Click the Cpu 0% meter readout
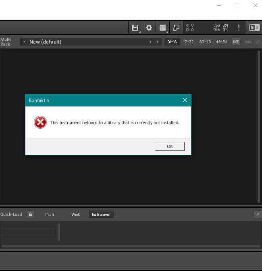Screen dimensions: 262x271 pos(221,25)
